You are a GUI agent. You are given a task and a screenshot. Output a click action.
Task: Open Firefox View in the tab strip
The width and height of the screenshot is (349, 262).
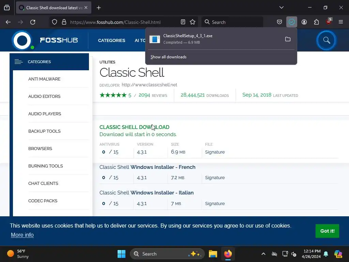[x=7, y=8]
